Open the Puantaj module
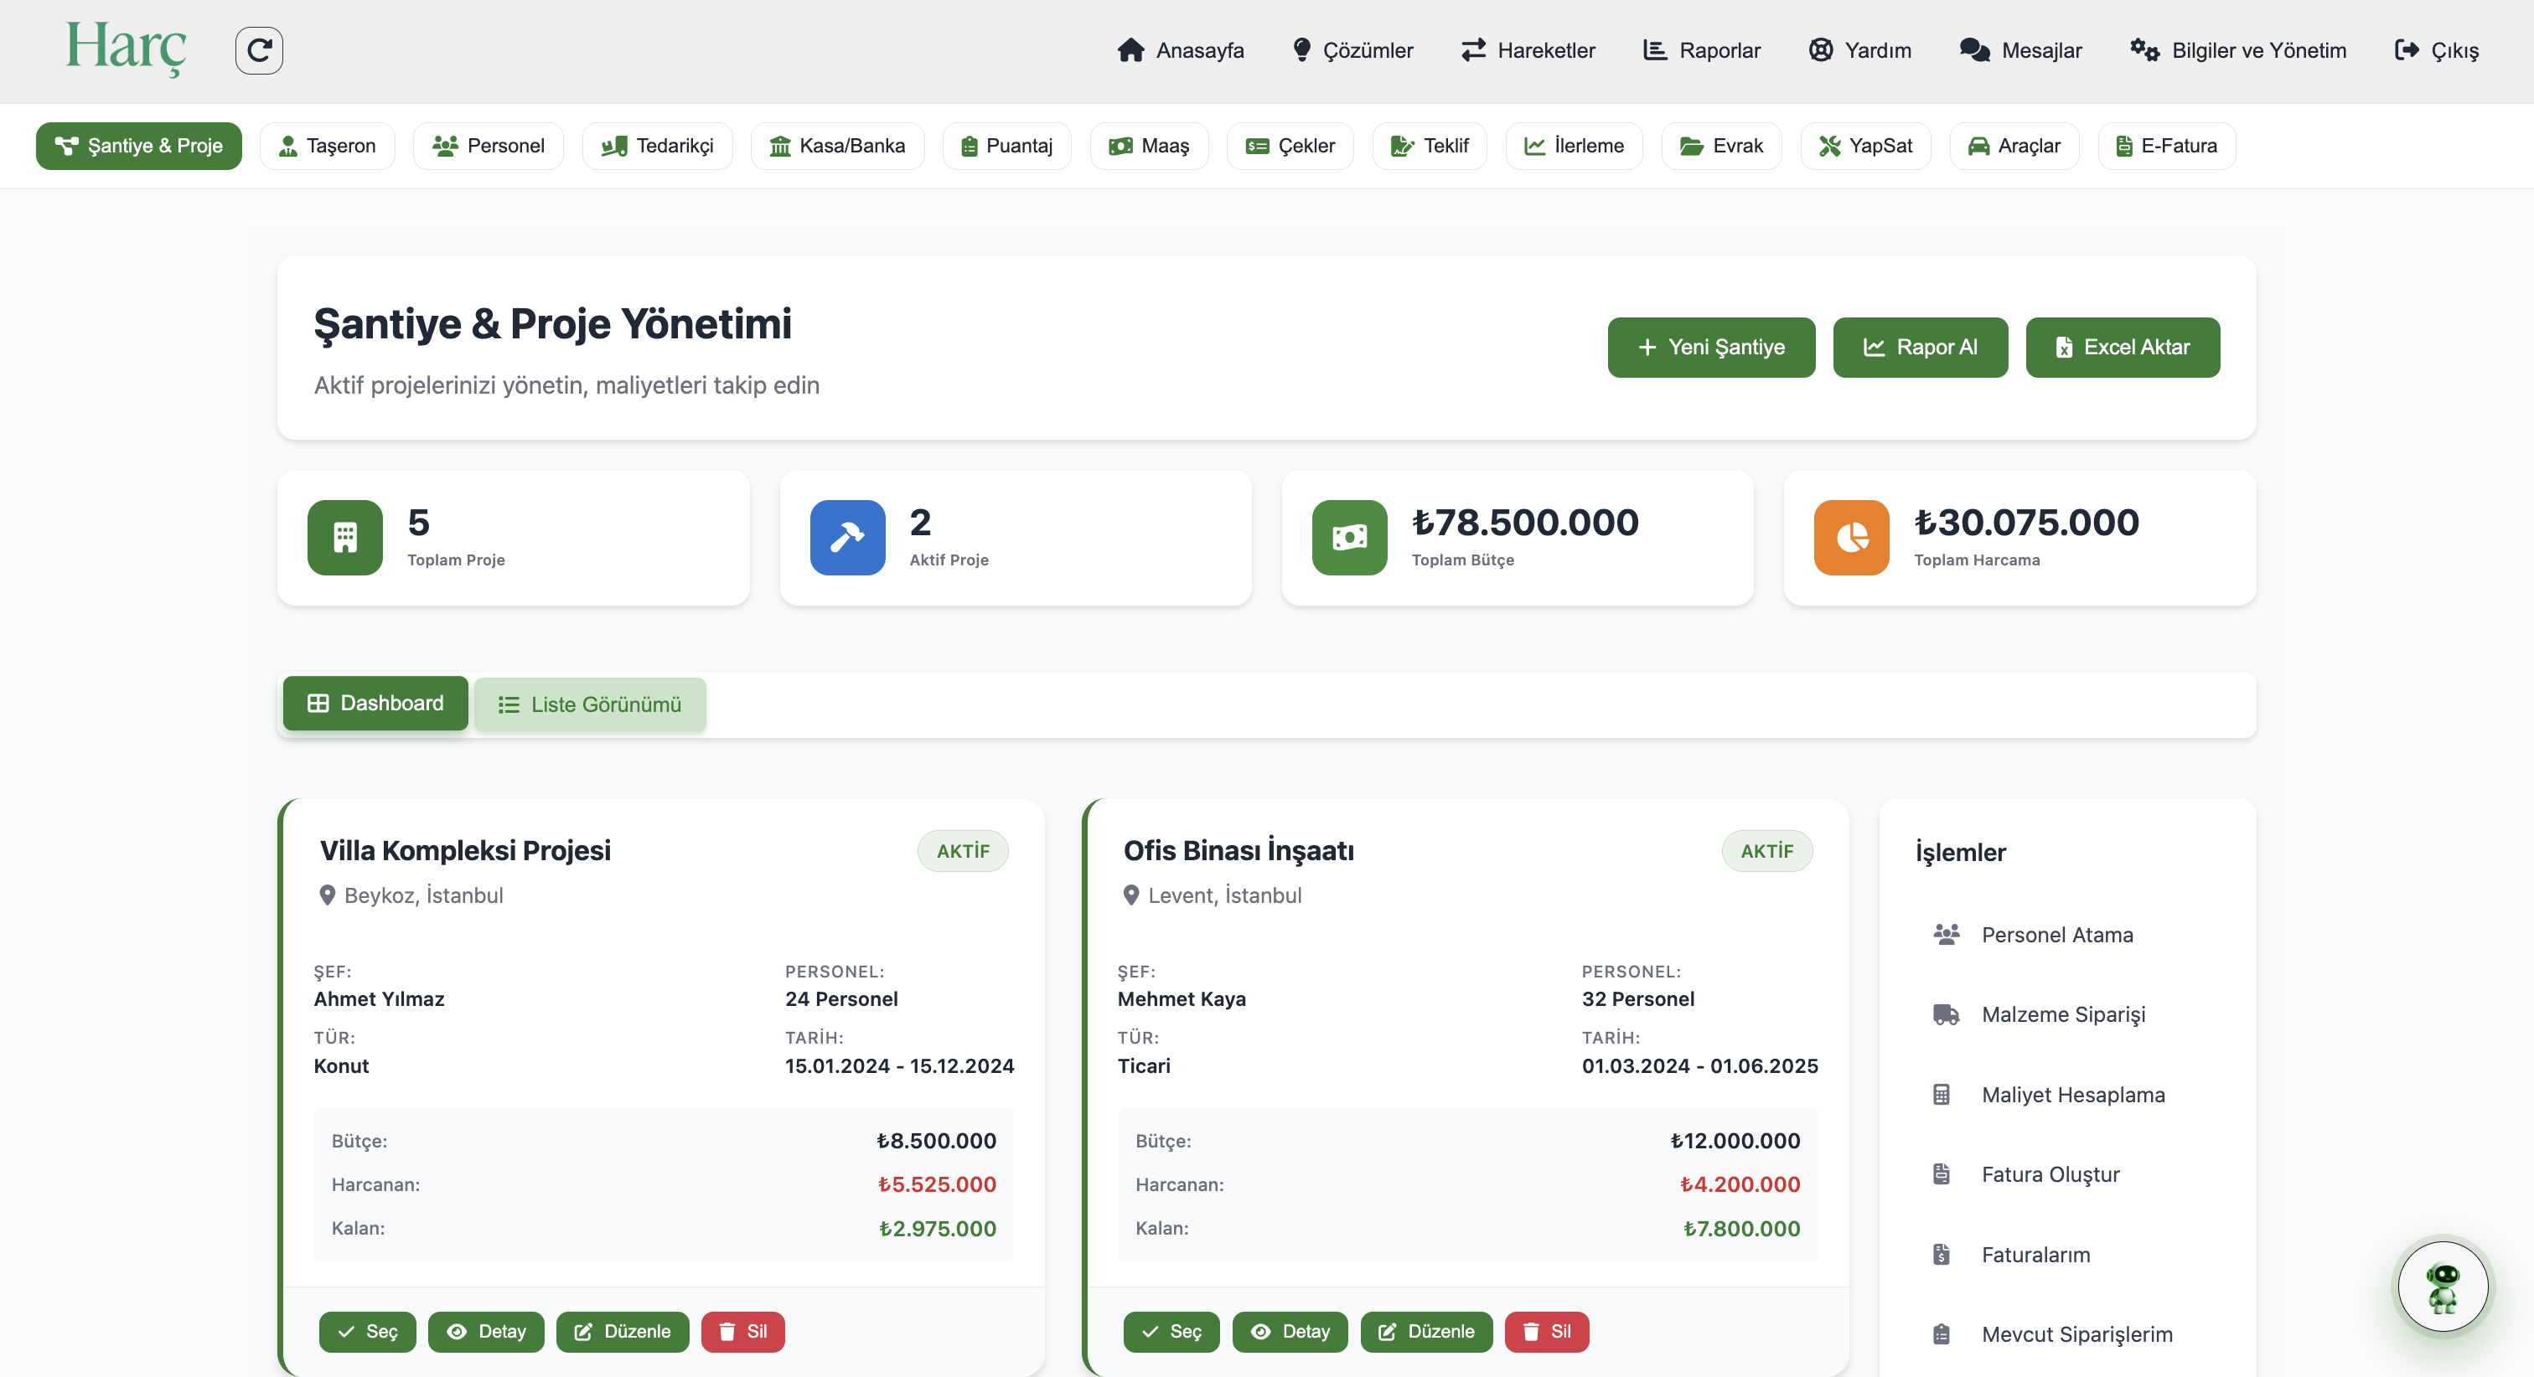Screen dimensions: 2534x1377 (1006, 146)
